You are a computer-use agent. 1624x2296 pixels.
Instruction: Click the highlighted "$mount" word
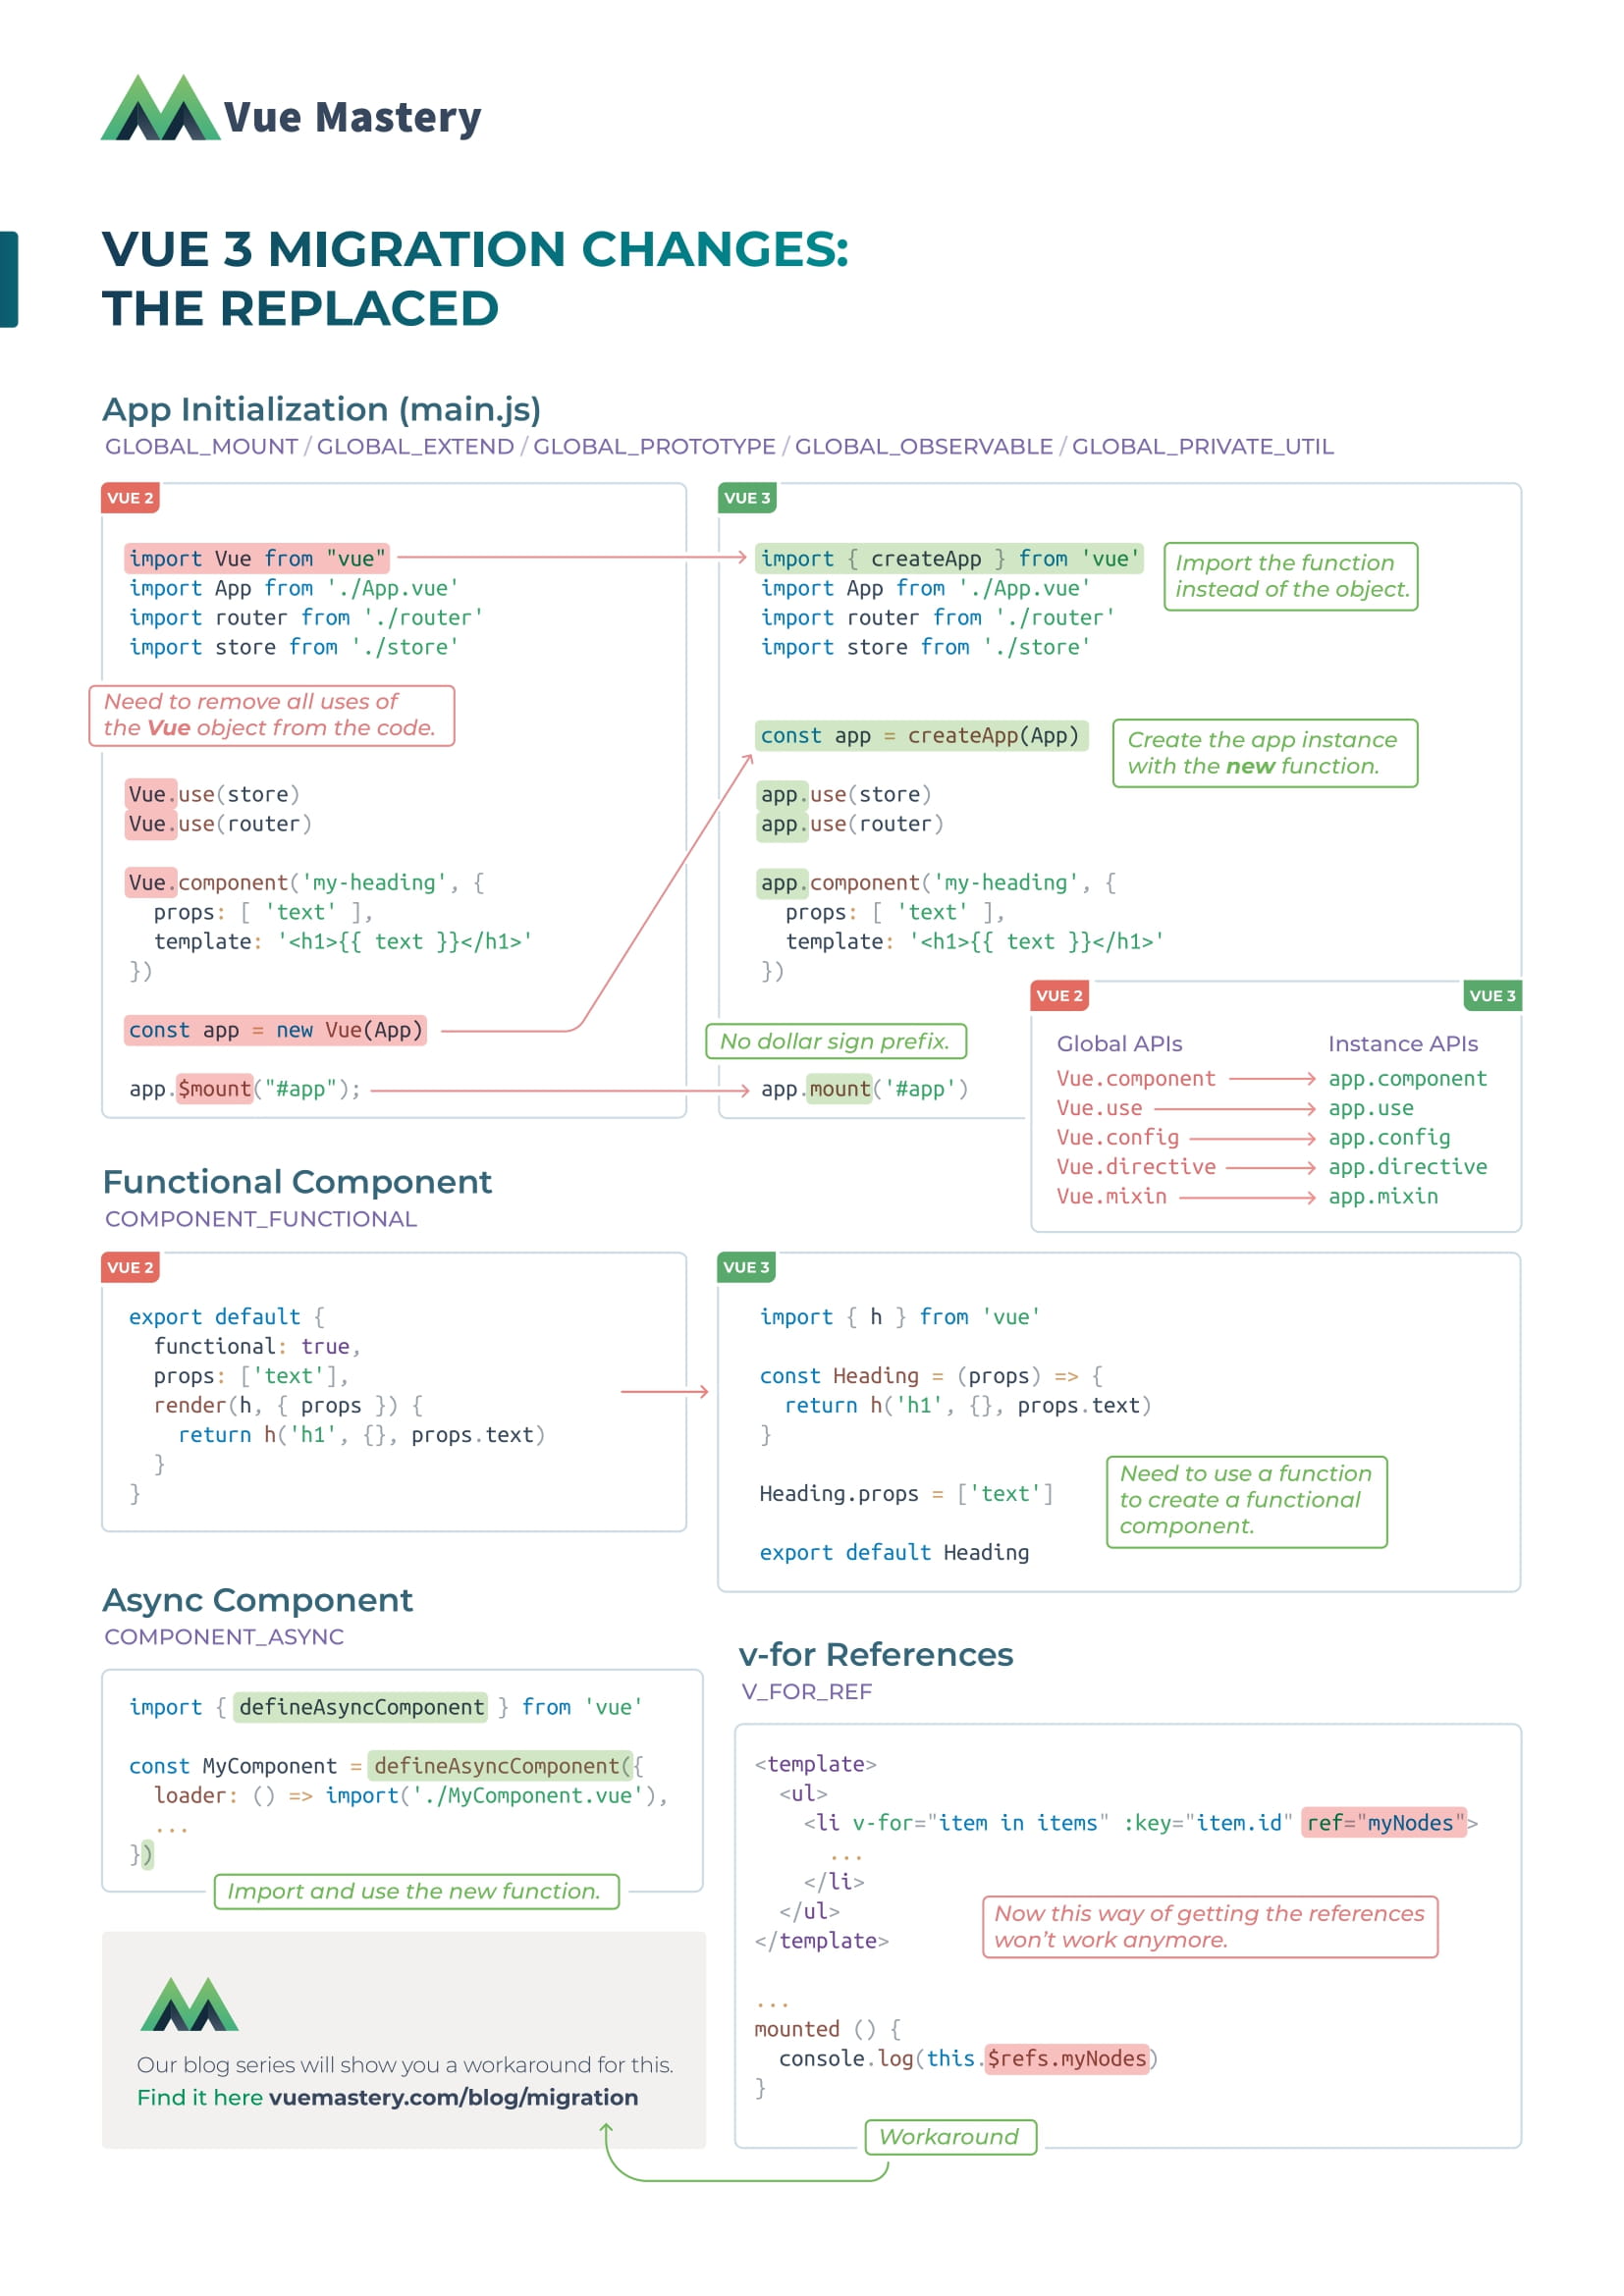(x=214, y=1089)
